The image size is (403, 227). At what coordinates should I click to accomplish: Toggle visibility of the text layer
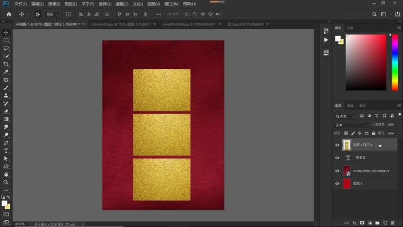coord(337,158)
